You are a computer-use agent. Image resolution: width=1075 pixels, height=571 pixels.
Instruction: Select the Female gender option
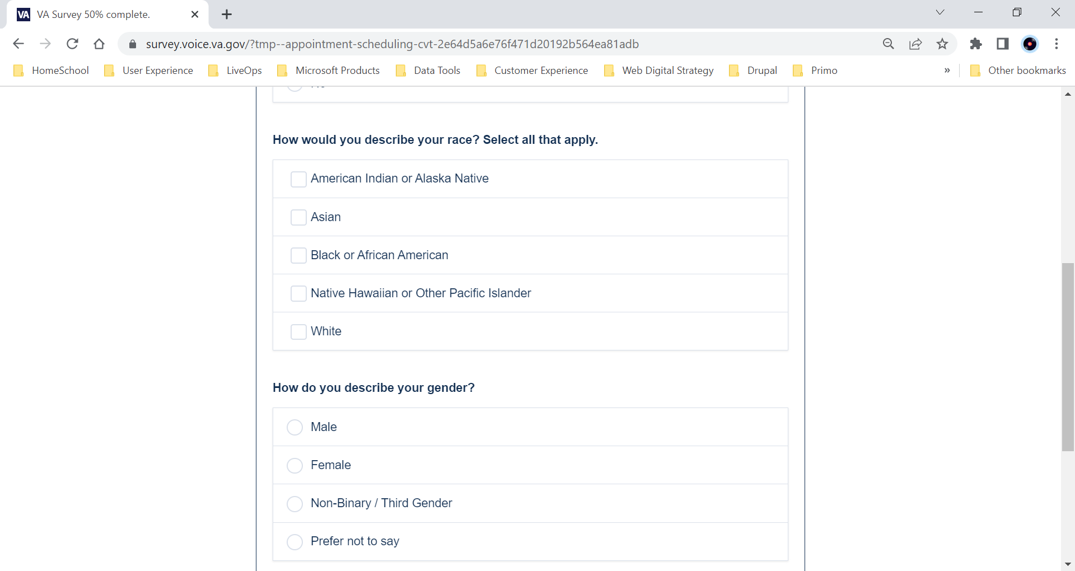295,465
